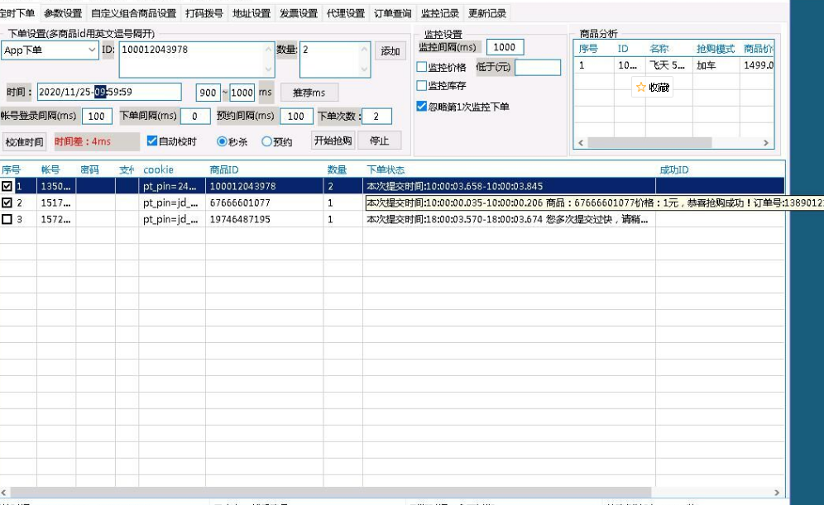
Task: Click the 下单间隔 value field
Action: click(x=195, y=116)
